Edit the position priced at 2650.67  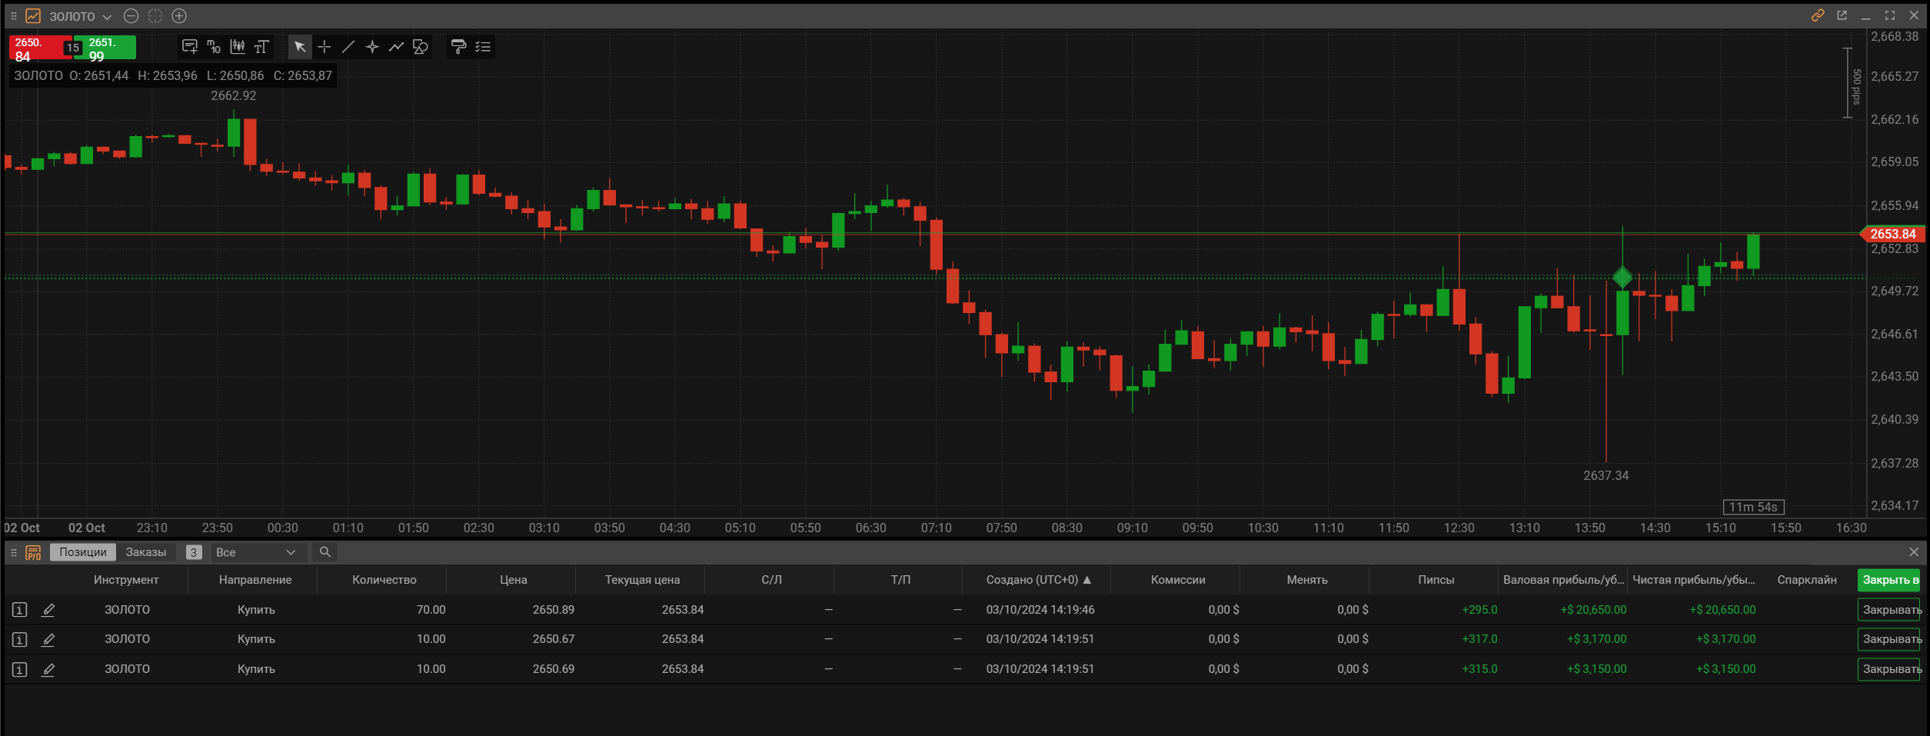pos(48,640)
